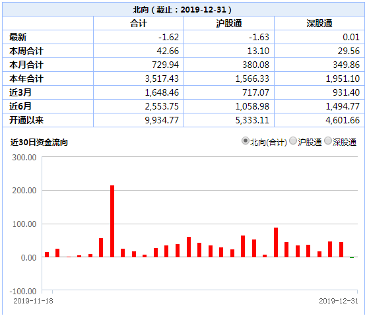
Task: Click the 0.00 y-axis label
Action: [28, 257]
